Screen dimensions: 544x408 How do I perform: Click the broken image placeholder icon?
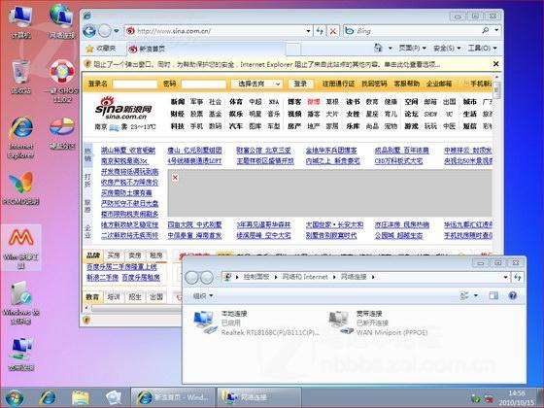pos(175,177)
